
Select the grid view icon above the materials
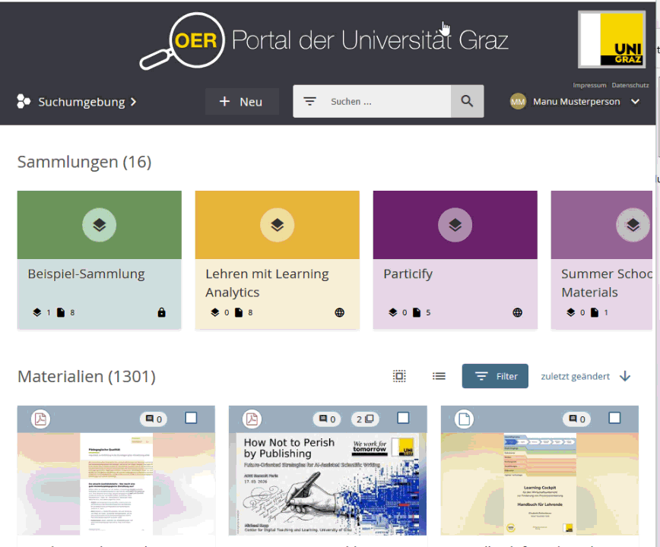point(399,375)
